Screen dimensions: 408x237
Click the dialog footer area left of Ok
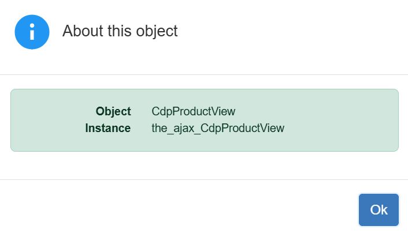point(173,210)
